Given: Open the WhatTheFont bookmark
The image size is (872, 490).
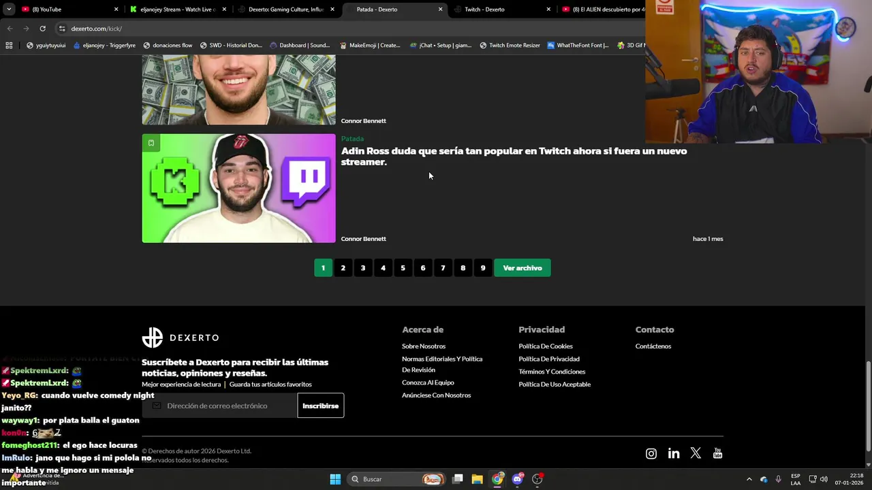Looking at the screenshot, I should pyautogui.click(x=578, y=46).
